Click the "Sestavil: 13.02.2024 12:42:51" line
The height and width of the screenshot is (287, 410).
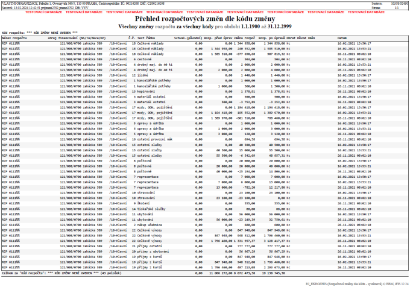45,8
